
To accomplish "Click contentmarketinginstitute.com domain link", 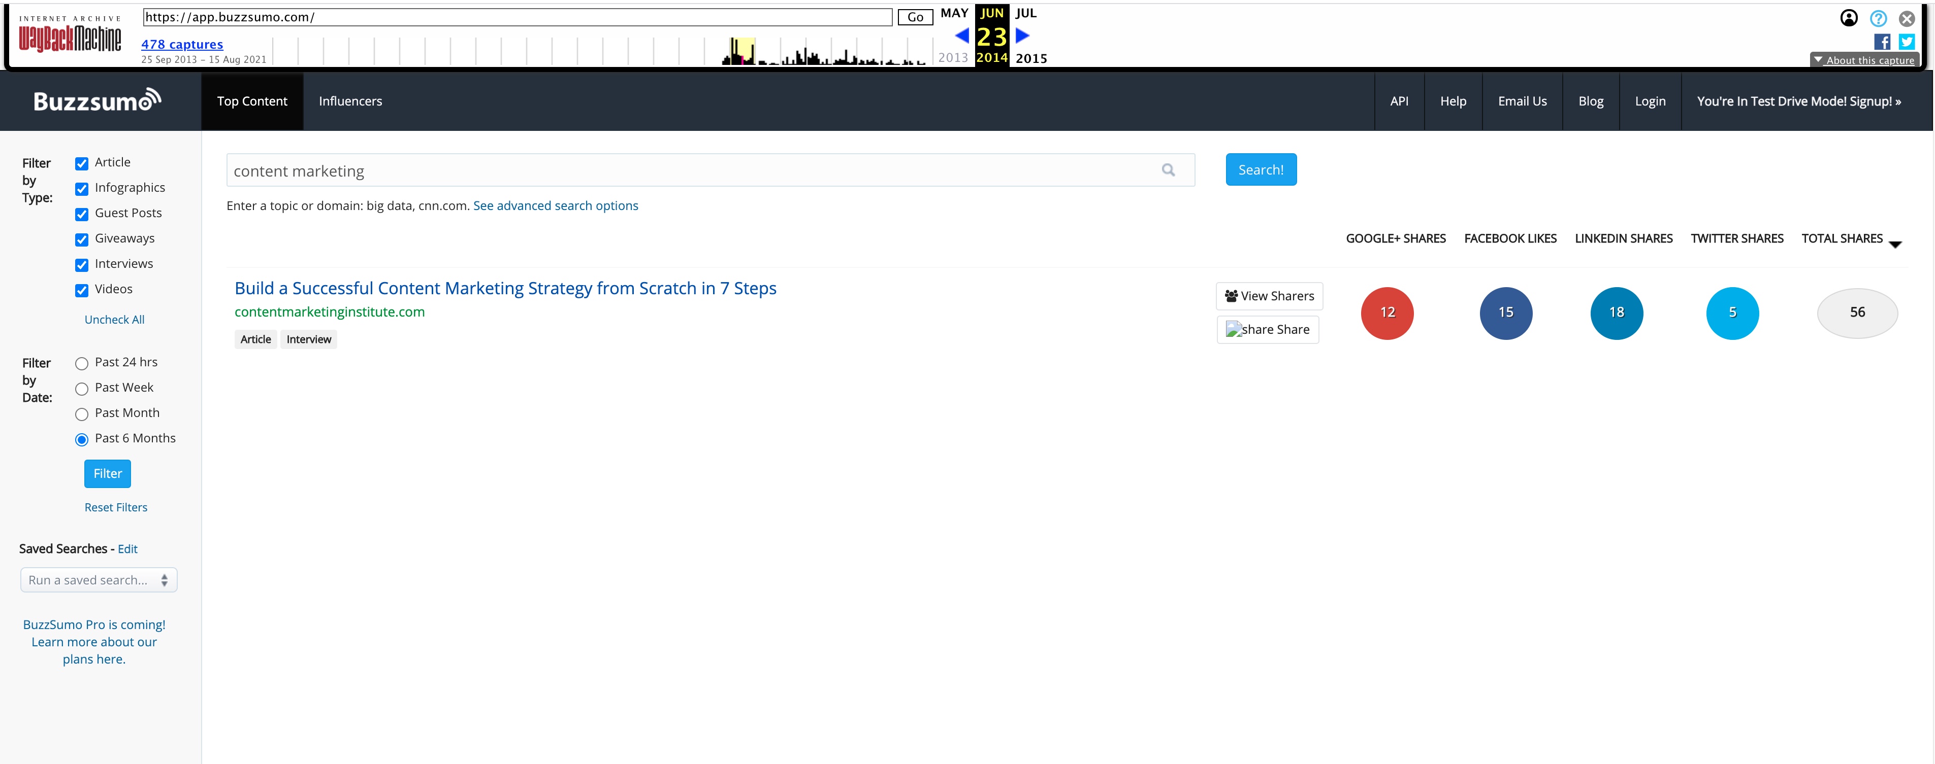I will click(329, 312).
